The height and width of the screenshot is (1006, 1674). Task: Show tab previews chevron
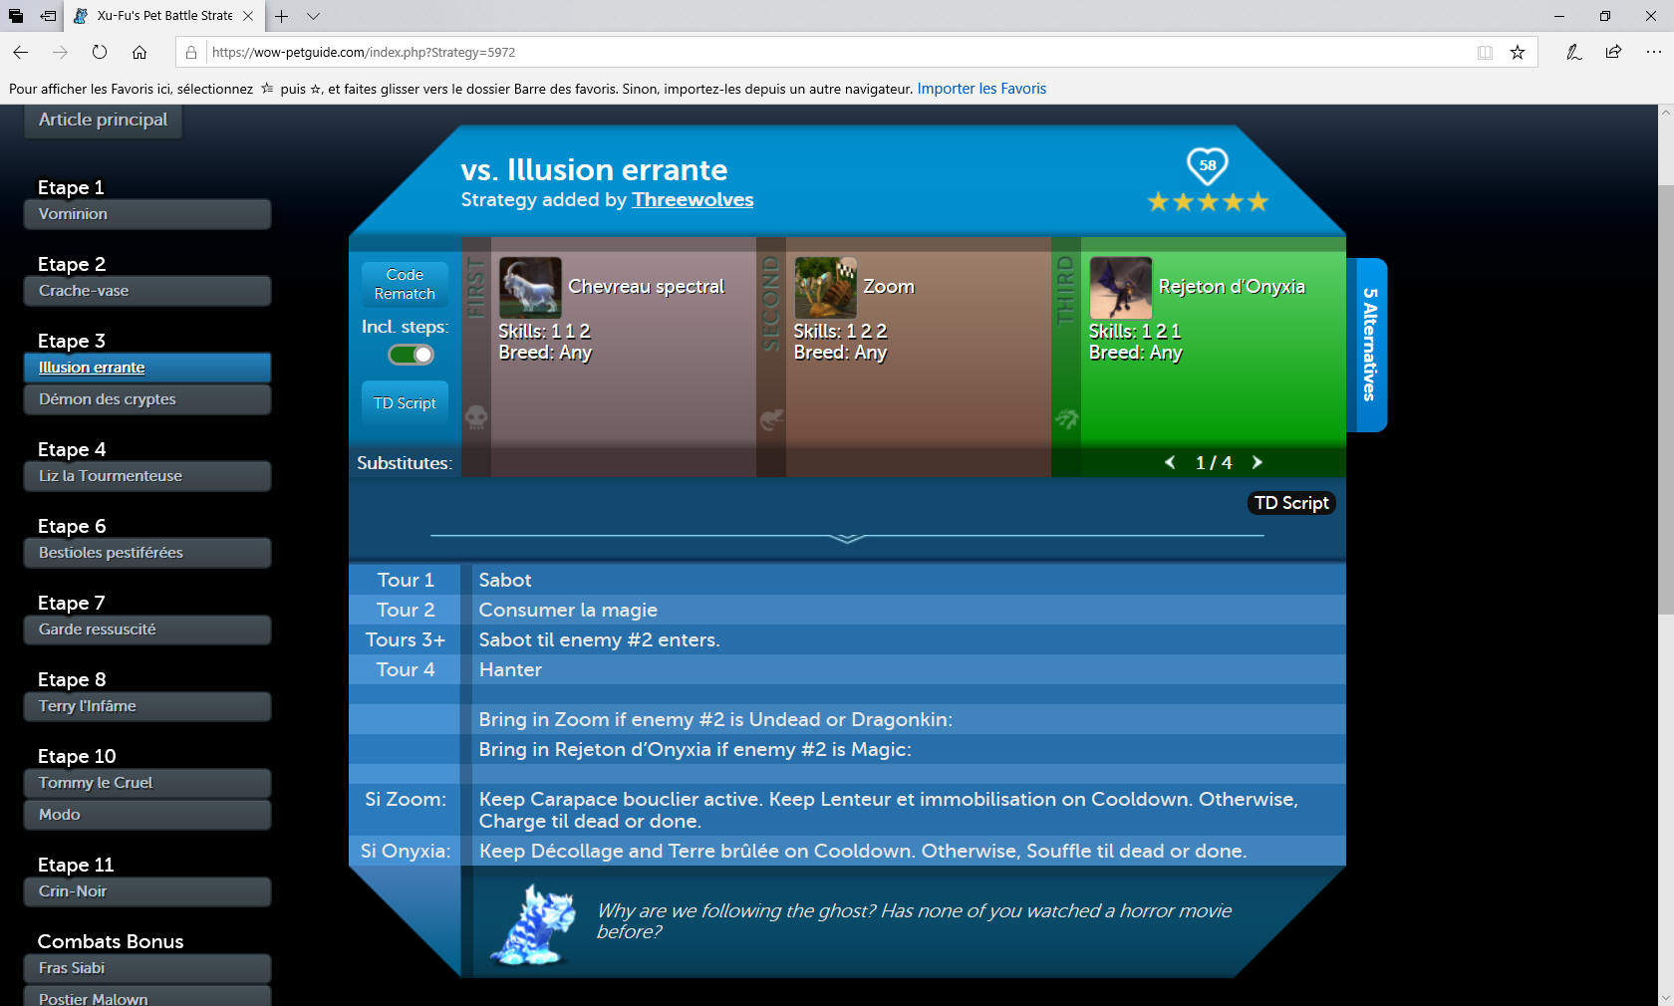click(x=313, y=16)
